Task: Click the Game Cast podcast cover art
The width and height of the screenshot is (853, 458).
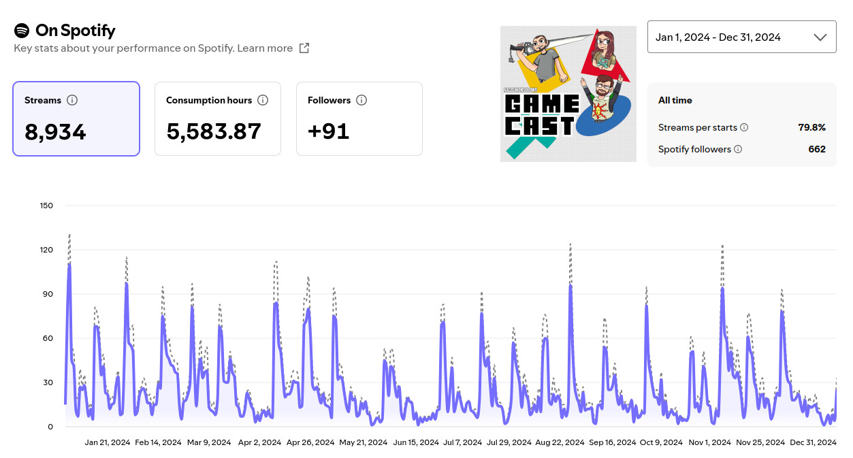Action: 568,94
